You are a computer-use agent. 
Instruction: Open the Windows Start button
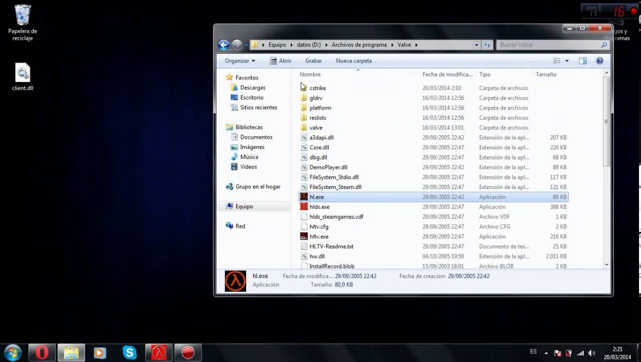click(x=13, y=352)
